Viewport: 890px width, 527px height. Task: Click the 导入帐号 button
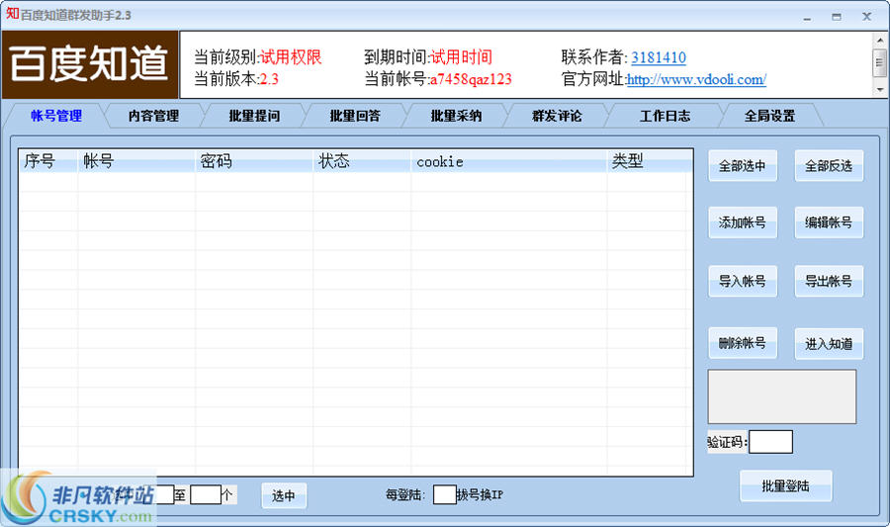coord(743,281)
